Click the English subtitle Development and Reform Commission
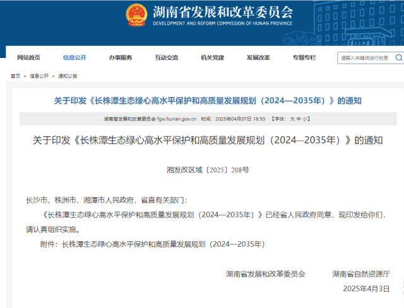Image resolution: width=404 pixels, height=308 pixels. point(223,23)
